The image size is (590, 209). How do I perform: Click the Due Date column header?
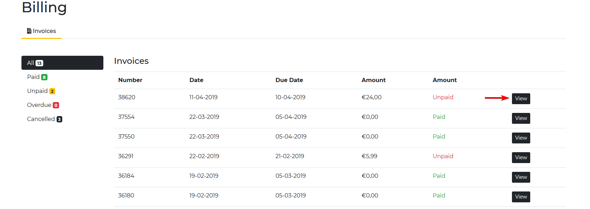[289, 80]
